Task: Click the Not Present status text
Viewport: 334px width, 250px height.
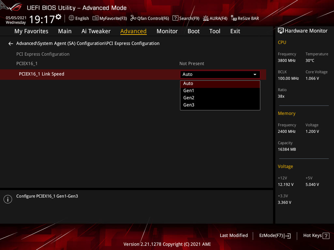Action: pos(192,63)
